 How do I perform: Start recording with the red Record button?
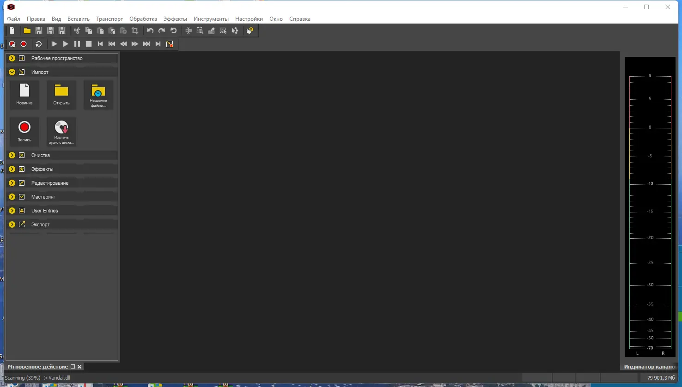[24, 44]
